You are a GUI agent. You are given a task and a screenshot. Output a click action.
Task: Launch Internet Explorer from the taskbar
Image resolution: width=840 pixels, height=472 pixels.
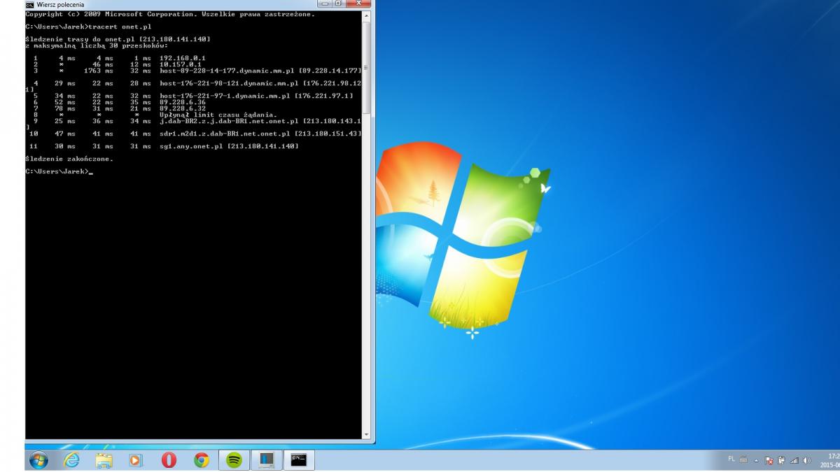click(71, 460)
